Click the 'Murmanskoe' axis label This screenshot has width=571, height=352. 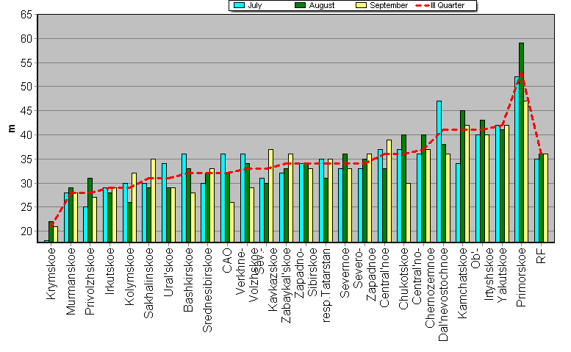pyautogui.click(x=71, y=281)
